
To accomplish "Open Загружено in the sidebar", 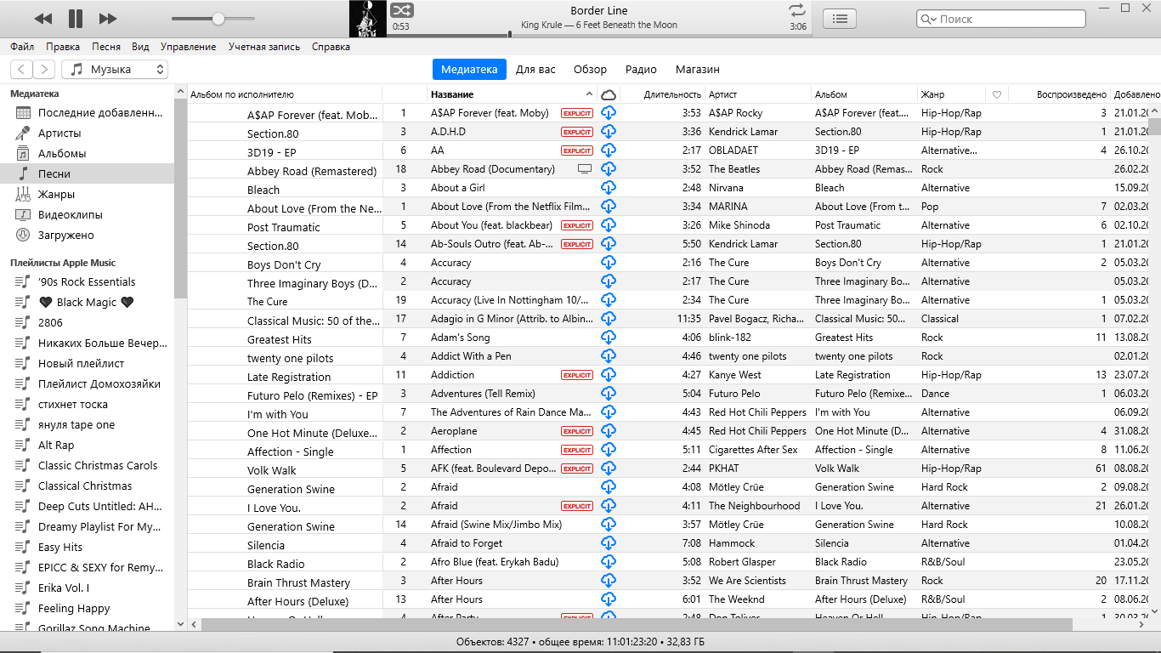I will coord(87,235).
